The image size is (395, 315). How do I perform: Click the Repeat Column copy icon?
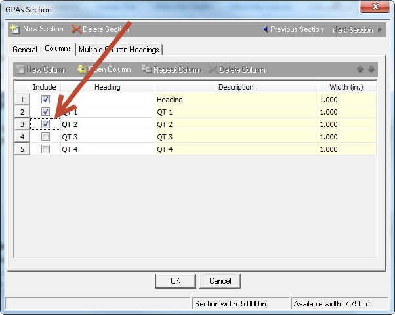(x=146, y=69)
